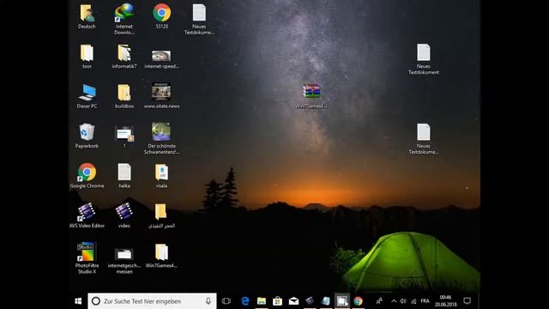Open the Mail app from the taskbar

[x=293, y=301]
